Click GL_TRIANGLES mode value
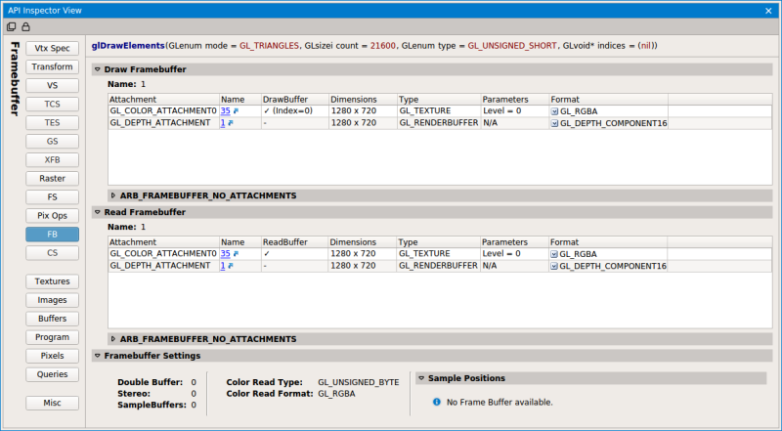 pyautogui.click(x=270, y=46)
